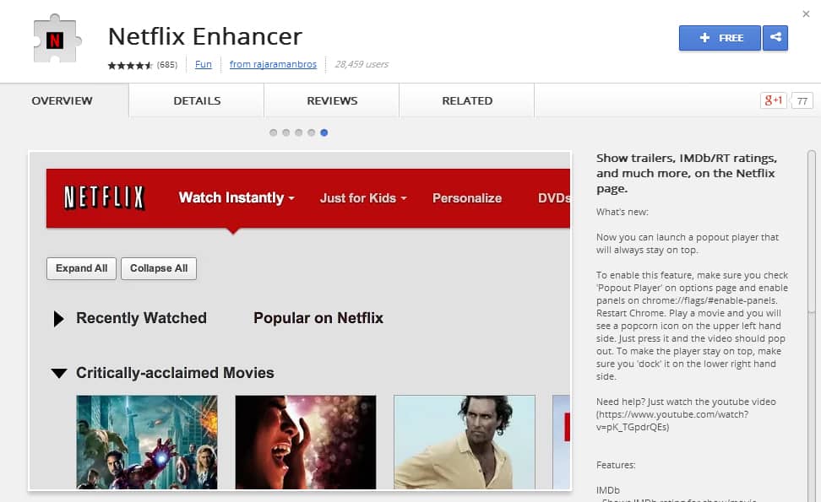Click the 77 plus-one count
Viewport: 821px width, 502px height.
tap(802, 101)
